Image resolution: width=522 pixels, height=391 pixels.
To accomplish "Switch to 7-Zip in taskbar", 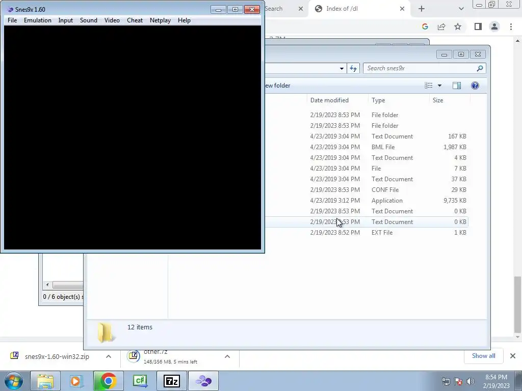I will pos(172,381).
